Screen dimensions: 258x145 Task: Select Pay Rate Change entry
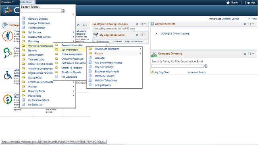104,67
